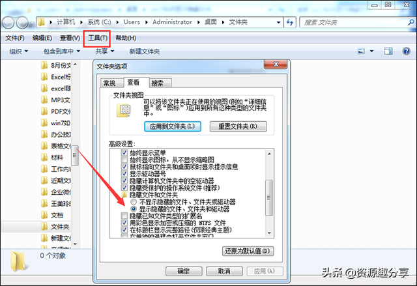
Task: Click the large folder icon in details pane
Action: [x=18, y=261]
